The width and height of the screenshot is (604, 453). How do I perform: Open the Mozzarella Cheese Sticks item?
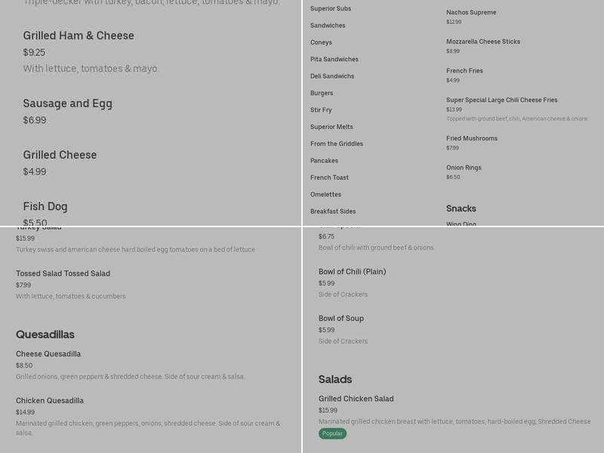click(483, 41)
